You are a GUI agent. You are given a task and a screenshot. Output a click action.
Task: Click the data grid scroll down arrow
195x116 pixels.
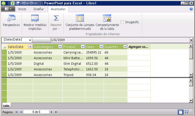191,75
